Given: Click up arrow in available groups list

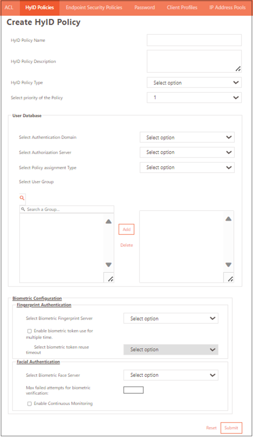Looking at the screenshot, I should [109, 222].
